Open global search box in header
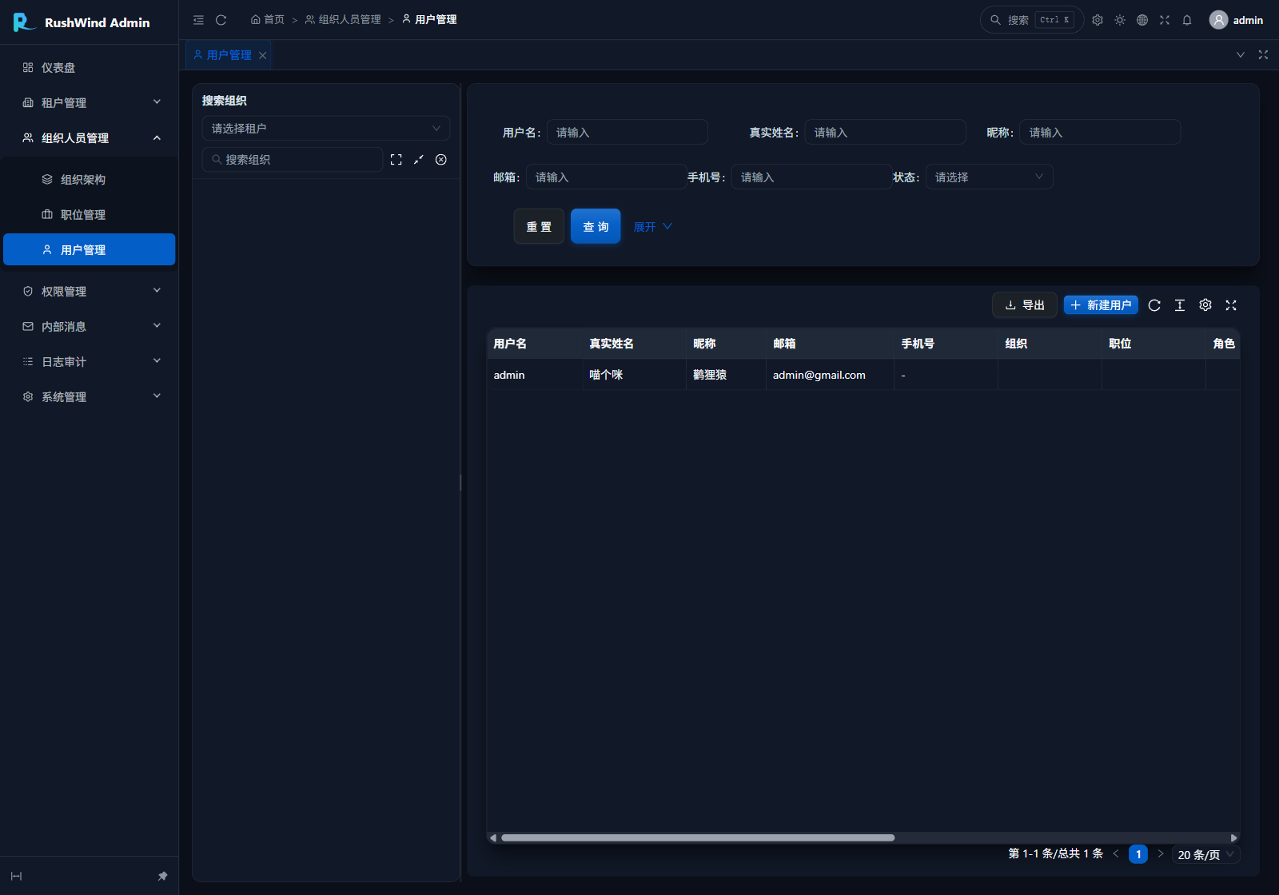Screen dimensions: 1279x895 tap(1032, 20)
